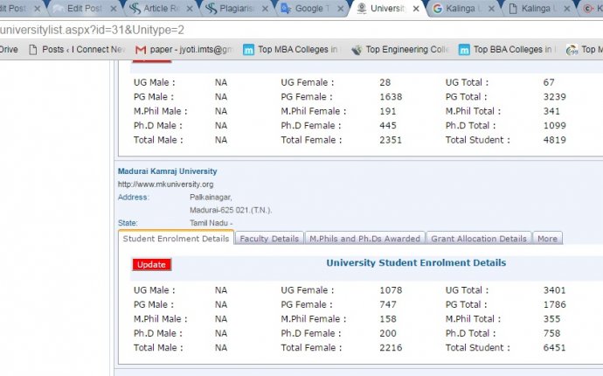The width and height of the screenshot is (603, 376).
Task: Close the Google T browser tab
Action: pos(340,9)
